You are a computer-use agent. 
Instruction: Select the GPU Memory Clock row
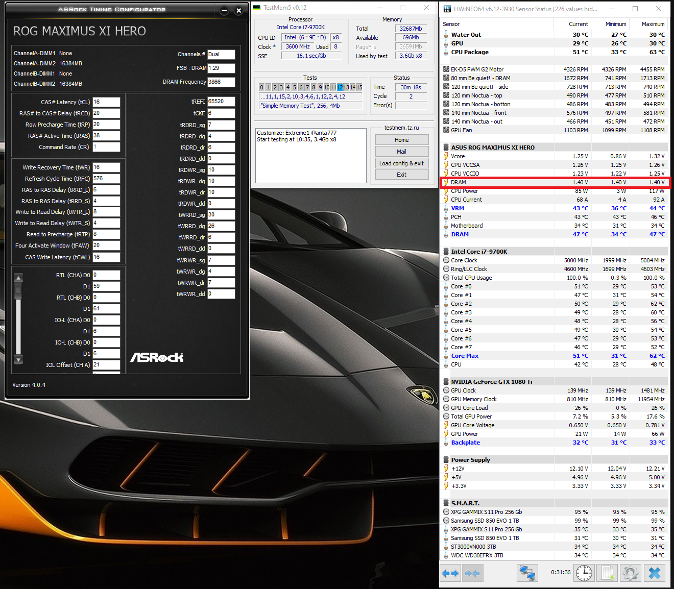coord(555,399)
